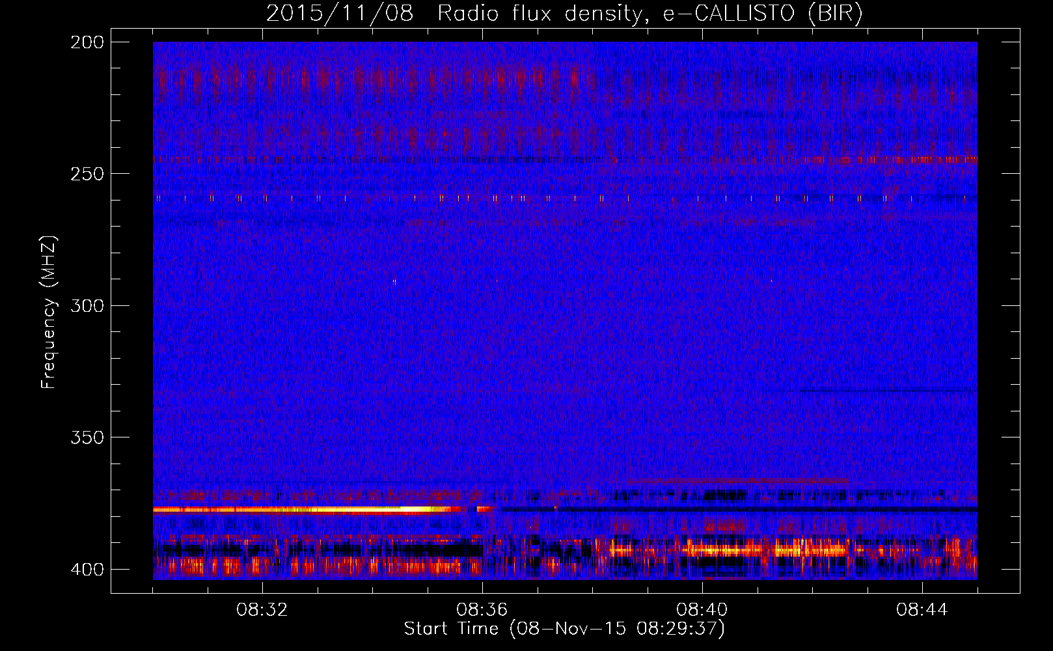Select the 300 frequency tick label
Viewport: 1053px width, 651px height.
pos(87,305)
